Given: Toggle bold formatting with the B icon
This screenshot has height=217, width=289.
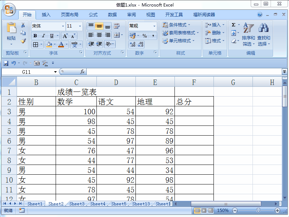Looking at the screenshot, I should point(34,35).
